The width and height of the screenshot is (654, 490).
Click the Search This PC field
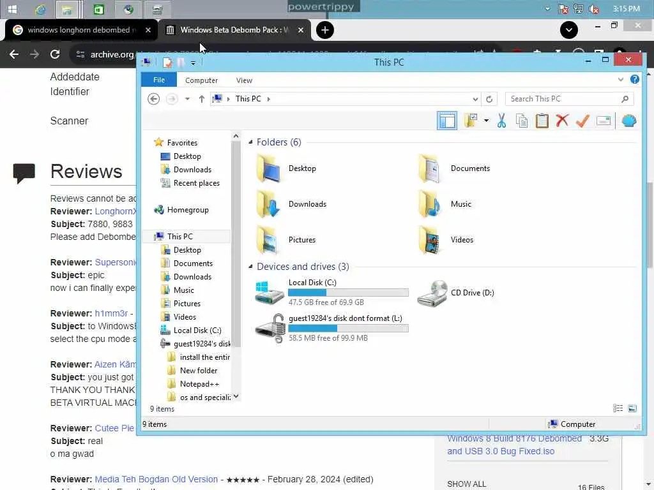click(x=569, y=99)
